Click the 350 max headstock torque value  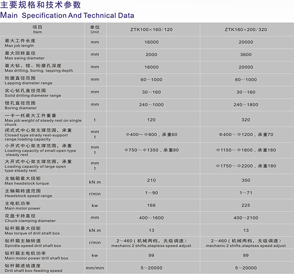click(x=245, y=180)
